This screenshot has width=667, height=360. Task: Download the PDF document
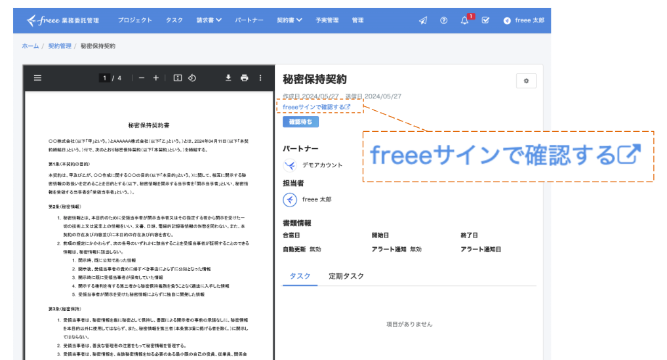pyautogui.click(x=228, y=78)
